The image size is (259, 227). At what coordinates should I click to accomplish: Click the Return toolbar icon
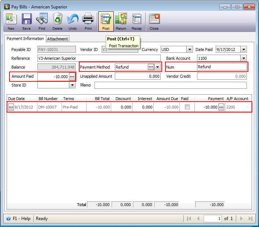(x=121, y=22)
